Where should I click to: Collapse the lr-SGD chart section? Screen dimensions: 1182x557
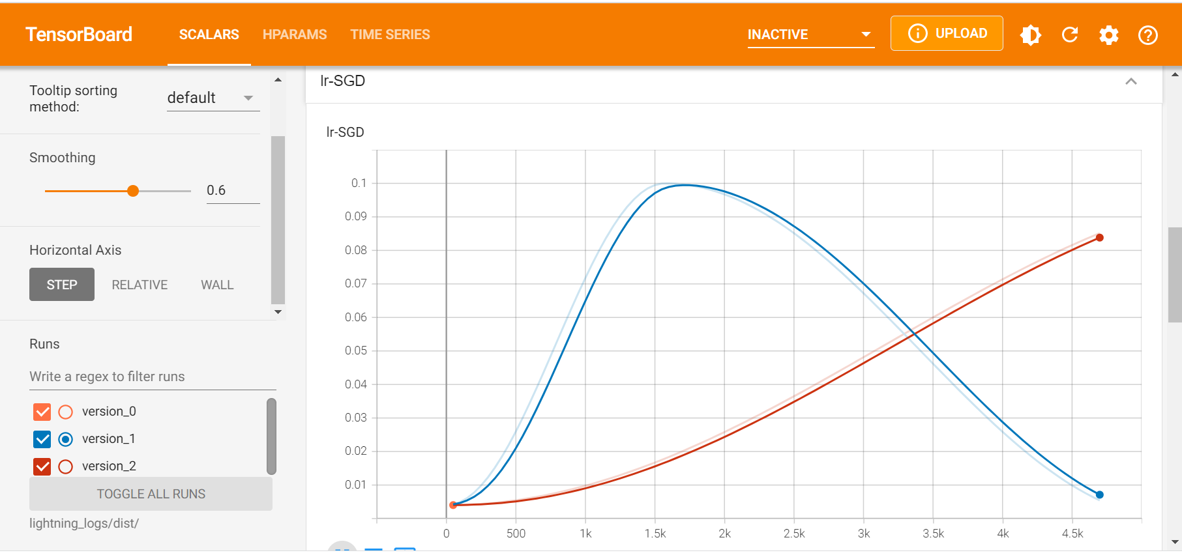click(x=1130, y=81)
